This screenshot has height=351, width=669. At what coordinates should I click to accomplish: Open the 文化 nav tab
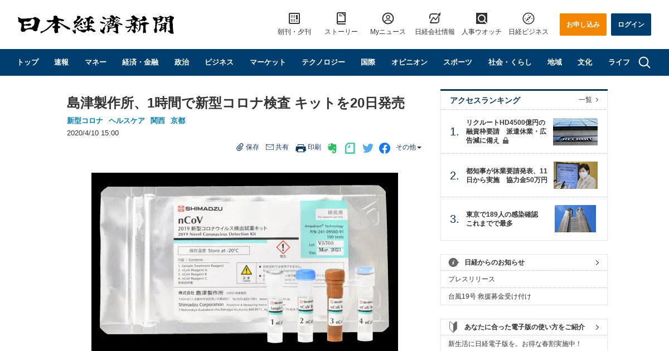[585, 62]
